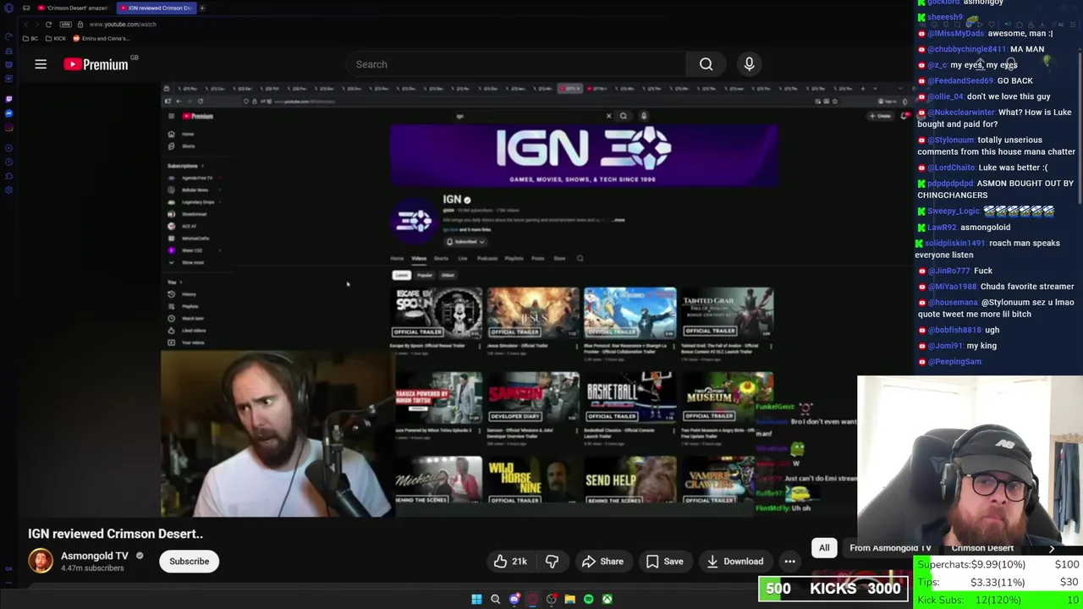The width and height of the screenshot is (1083, 609).
Task: Select the All filter chip
Action: pyautogui.click(x=824, y=548)
